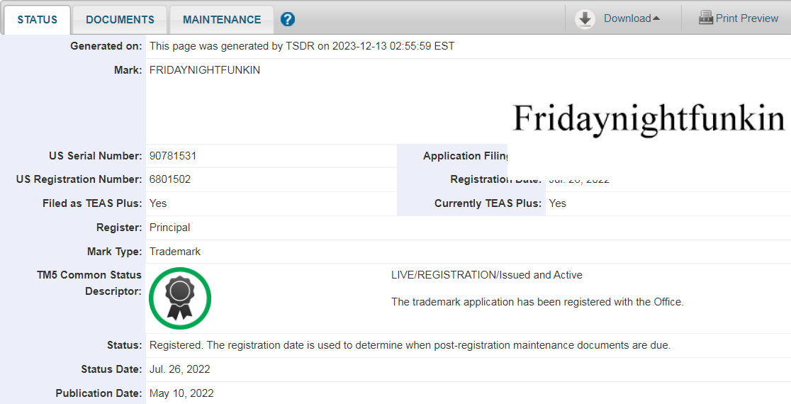791x404 pixels.
Task: Open the DOCUMENTS tab
Action: [x=120, y=20]
